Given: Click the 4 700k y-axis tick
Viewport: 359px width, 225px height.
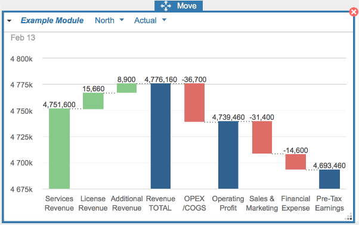Looking at the screenshot, I should click(x=21, y=163).
